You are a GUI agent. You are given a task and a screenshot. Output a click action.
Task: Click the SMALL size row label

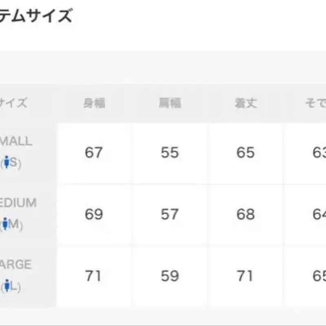click(x=16, y=142)
